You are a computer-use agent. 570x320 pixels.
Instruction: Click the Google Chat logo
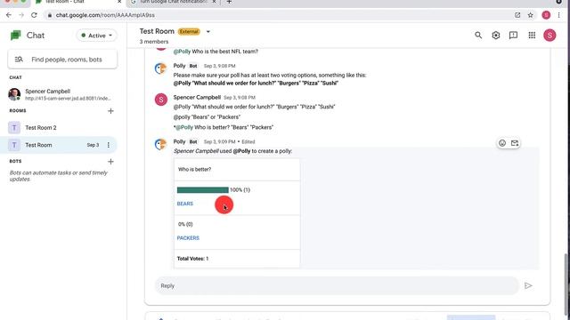[x=16, y=36]
